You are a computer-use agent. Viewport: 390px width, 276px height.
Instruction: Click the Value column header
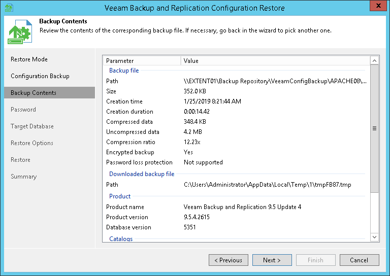pos(274,61)
